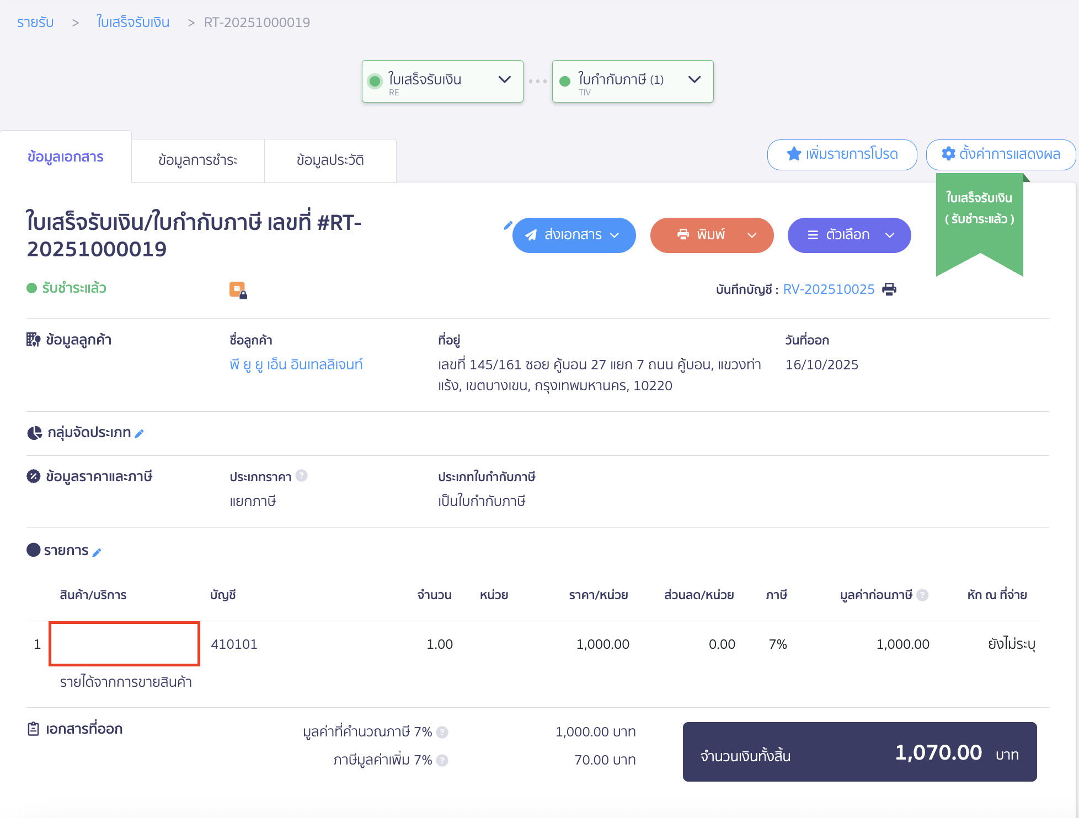
Task: Click the pencil icon beside กลุ่มจัดประเภท
Action: pyautogui.click(x=140, y=433)
